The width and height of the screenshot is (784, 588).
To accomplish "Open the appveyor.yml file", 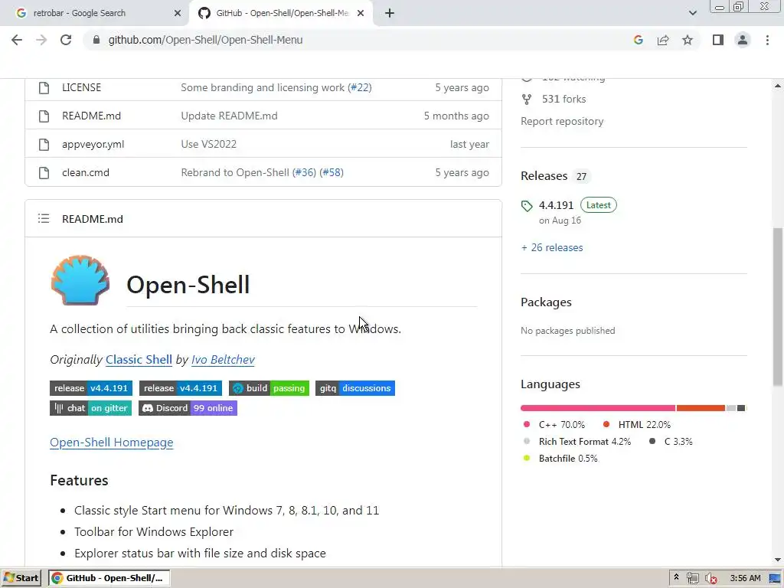I will [x=93, y=145].
